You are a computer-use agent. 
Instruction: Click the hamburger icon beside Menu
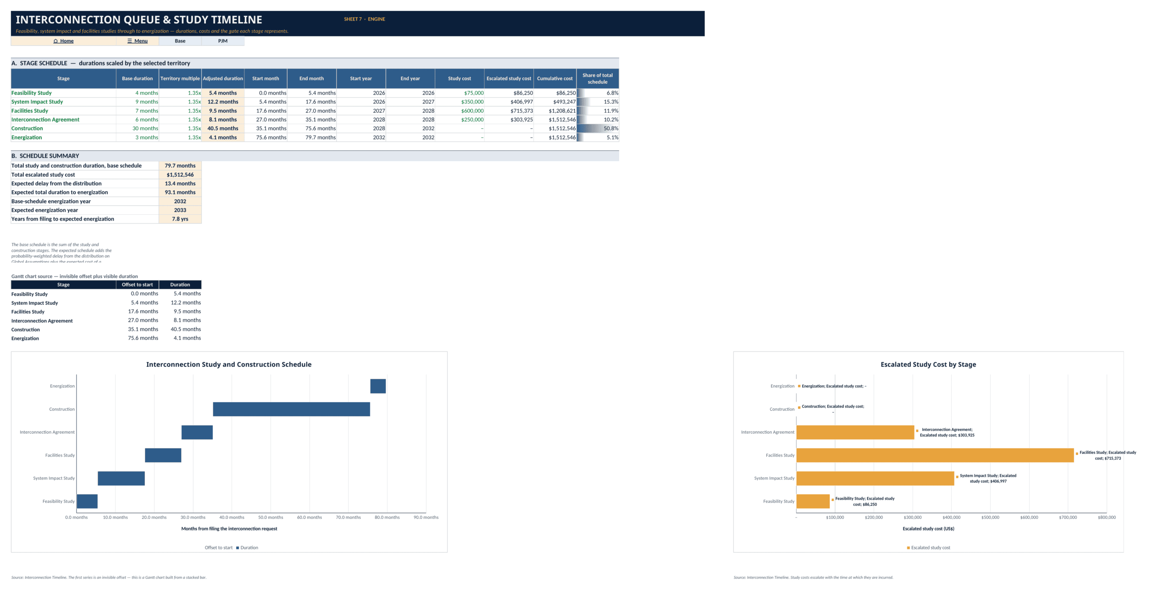[x=130, y=41]
